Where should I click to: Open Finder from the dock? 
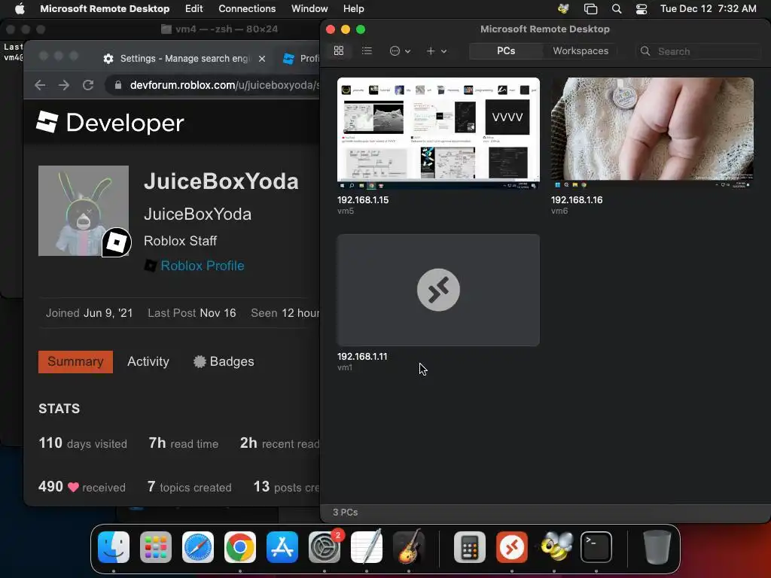pyautogui.click(x=114, y=547)
